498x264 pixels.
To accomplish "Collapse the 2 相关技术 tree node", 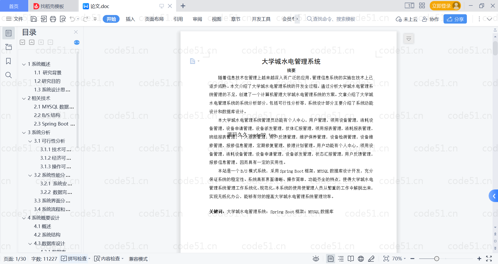I will click(x=24, y=98).
